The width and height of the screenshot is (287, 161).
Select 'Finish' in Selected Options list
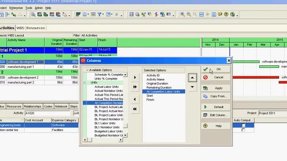150,100
